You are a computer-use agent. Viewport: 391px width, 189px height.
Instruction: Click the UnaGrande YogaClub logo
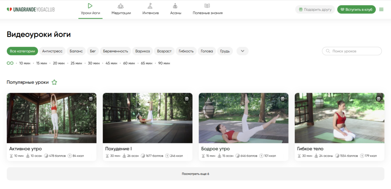coord(31,10)
